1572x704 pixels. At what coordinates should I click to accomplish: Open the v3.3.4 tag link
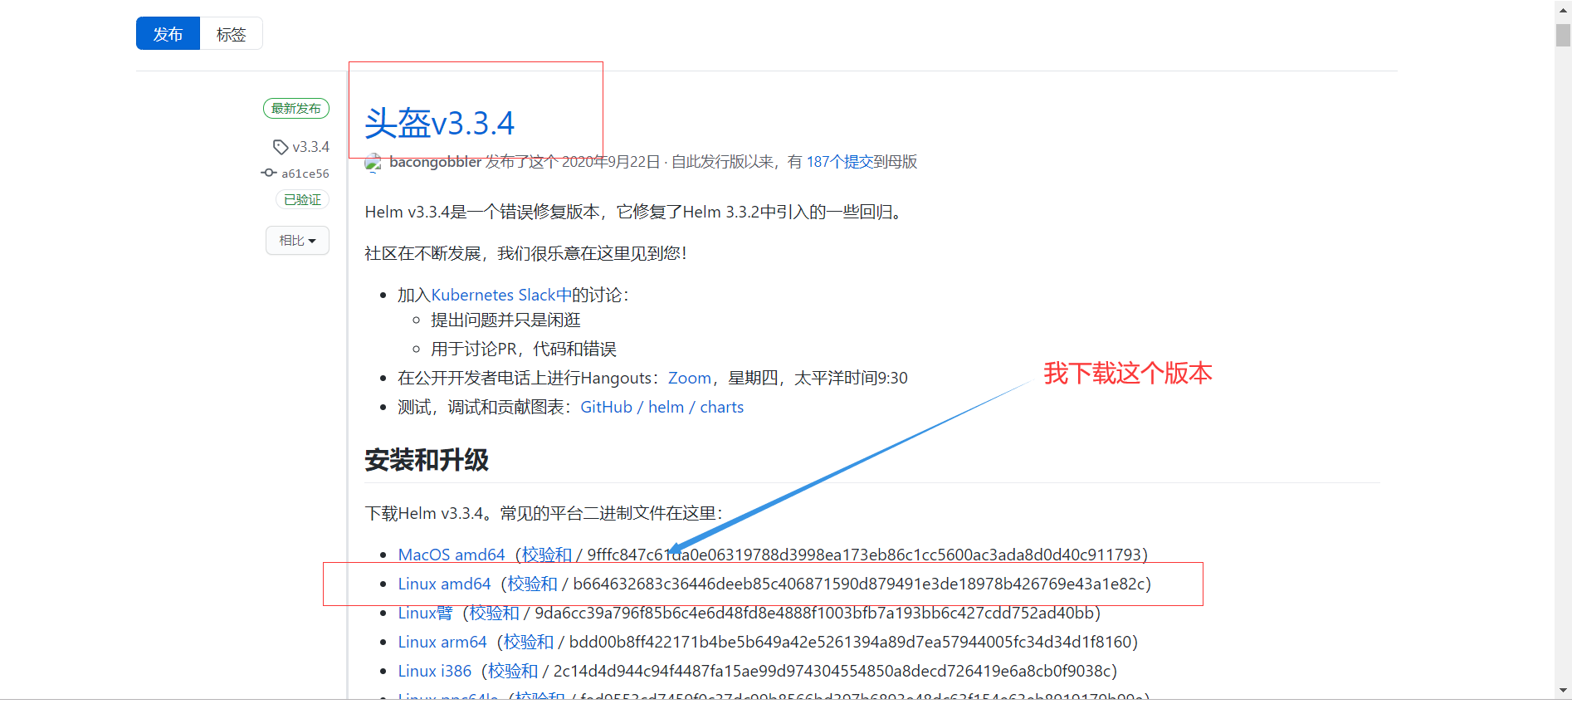click(311, 147)
